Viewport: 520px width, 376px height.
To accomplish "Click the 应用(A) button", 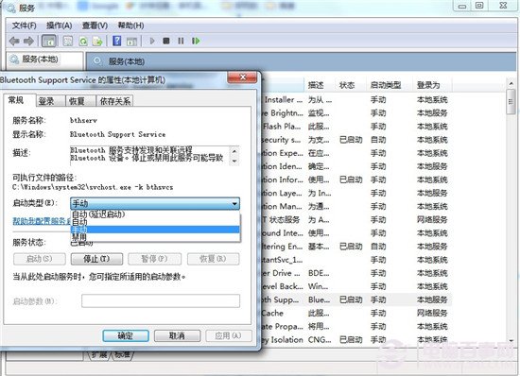I will [x=228, y=335].
